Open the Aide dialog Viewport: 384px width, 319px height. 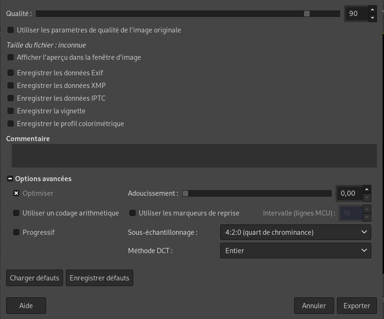point(26,305)
